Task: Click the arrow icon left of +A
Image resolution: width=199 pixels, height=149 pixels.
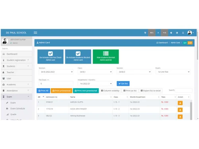Action: pyautogui.click(x=145, y=33)
